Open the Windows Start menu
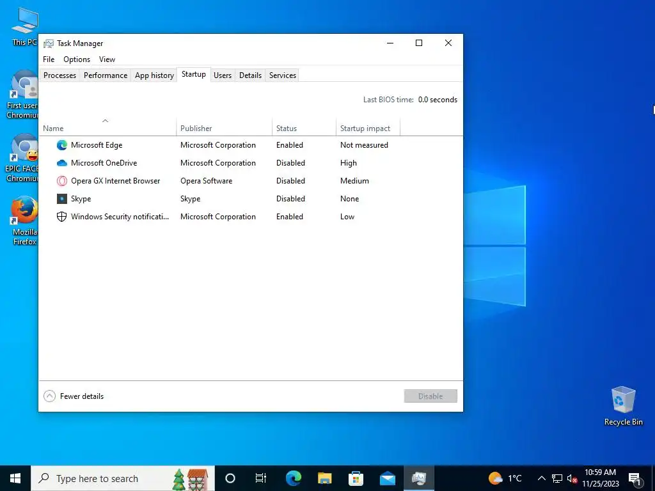The image size is (655, 491). [x=15, y=478]
